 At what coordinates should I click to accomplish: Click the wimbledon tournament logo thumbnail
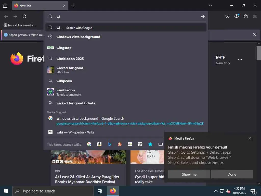click(x=50, y=92)
